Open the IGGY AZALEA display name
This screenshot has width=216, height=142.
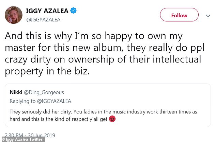47,11
